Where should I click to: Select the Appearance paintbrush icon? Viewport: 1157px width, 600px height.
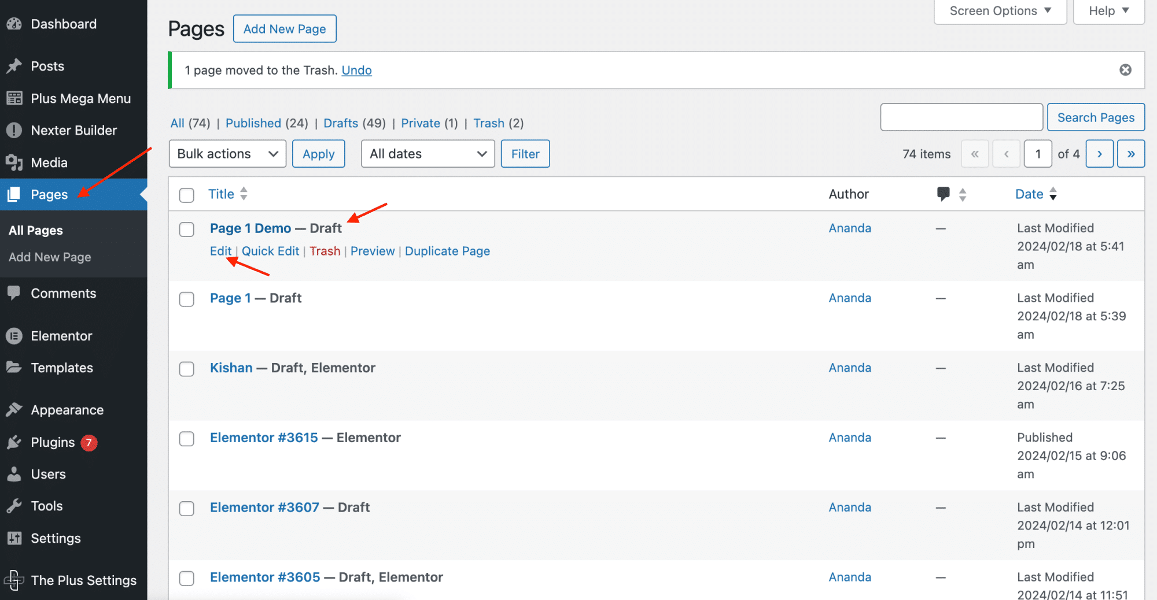[x=14, y=409]
